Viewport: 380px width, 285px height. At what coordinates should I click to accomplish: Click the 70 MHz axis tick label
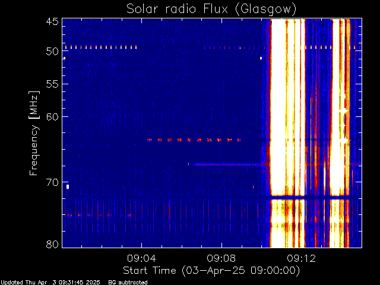pyautogui.click(x=52, y=182)
